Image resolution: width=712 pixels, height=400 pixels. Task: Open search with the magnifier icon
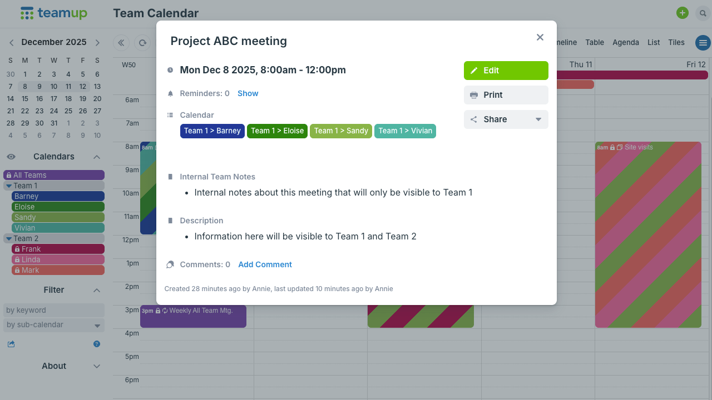703,13
